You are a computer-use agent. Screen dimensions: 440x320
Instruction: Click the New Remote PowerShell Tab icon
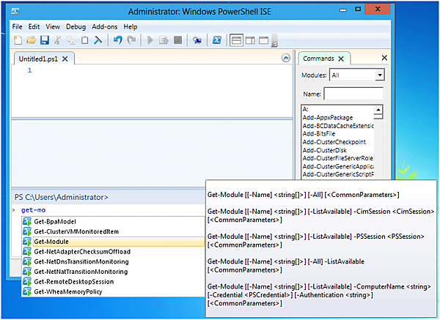point(197,40)
